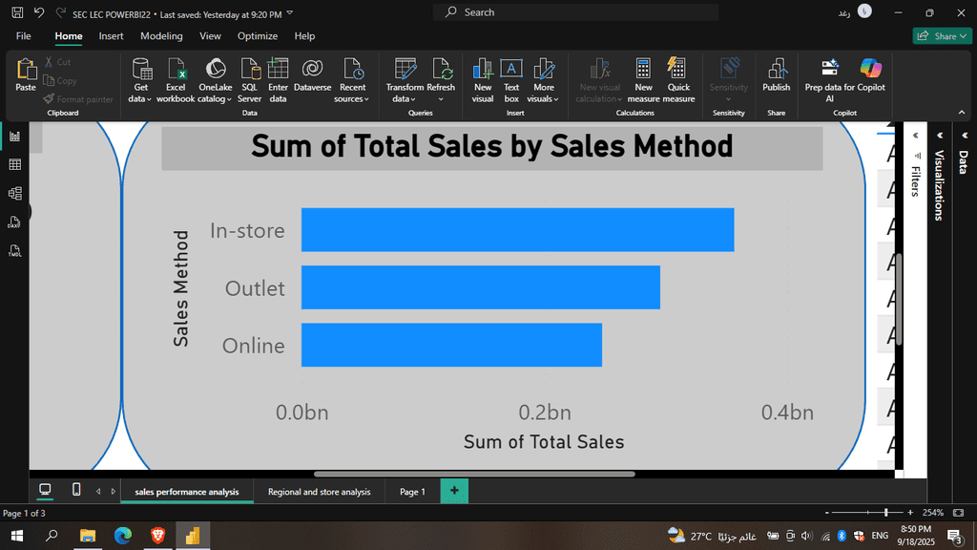Viewport: 977px width, 550px height.
Task: Open the SQL Server connector
Action: (250, 70)
